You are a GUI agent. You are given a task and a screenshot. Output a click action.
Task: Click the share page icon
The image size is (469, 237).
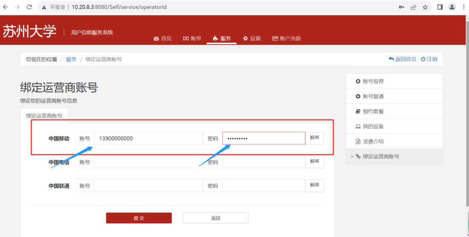[413, 7]
